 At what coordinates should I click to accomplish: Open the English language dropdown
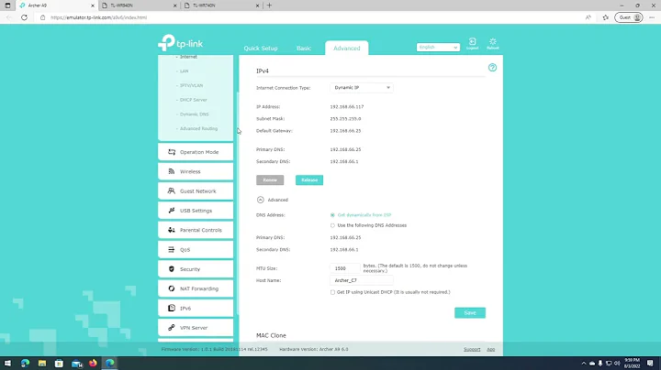pos(438,47)
